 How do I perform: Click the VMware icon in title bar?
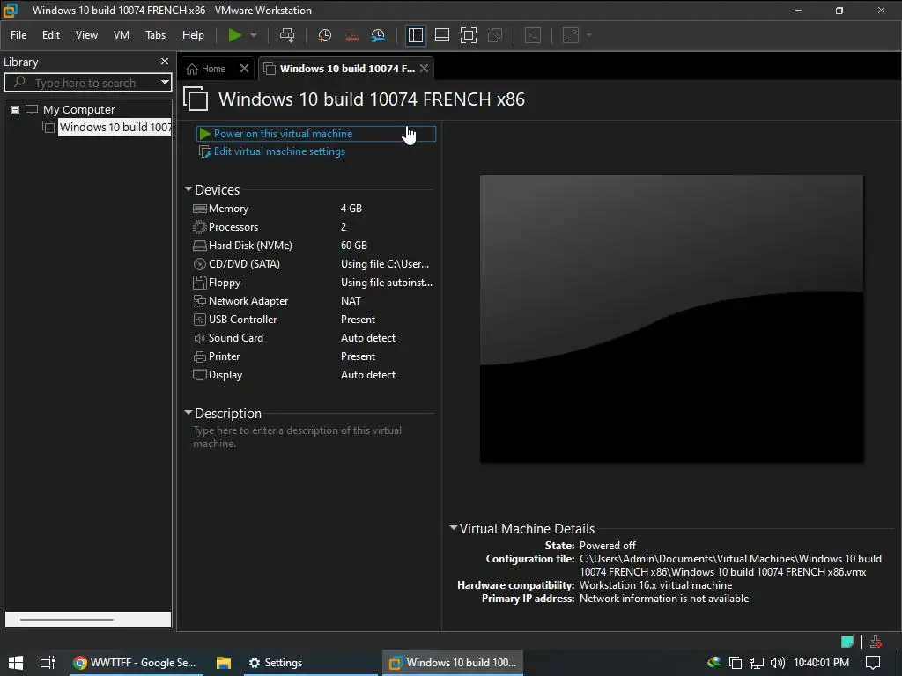click(11, 11)
